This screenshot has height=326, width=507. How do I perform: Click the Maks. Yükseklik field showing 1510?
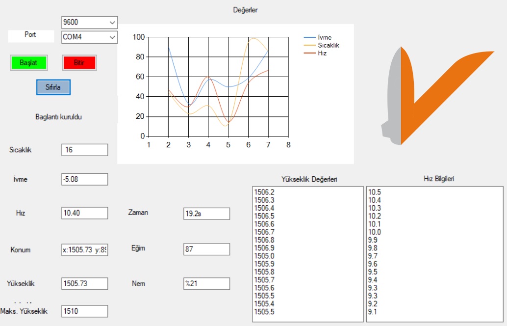pos(84,311)
